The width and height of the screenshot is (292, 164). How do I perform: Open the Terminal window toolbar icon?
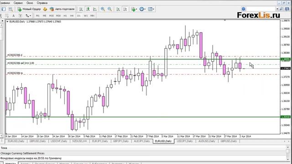click(x=4, y=9)
